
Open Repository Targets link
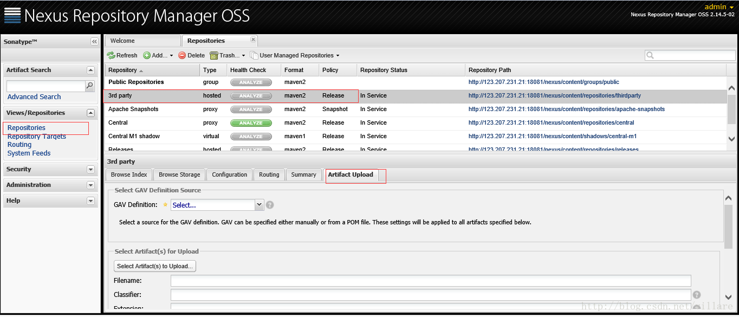point(37,137)
